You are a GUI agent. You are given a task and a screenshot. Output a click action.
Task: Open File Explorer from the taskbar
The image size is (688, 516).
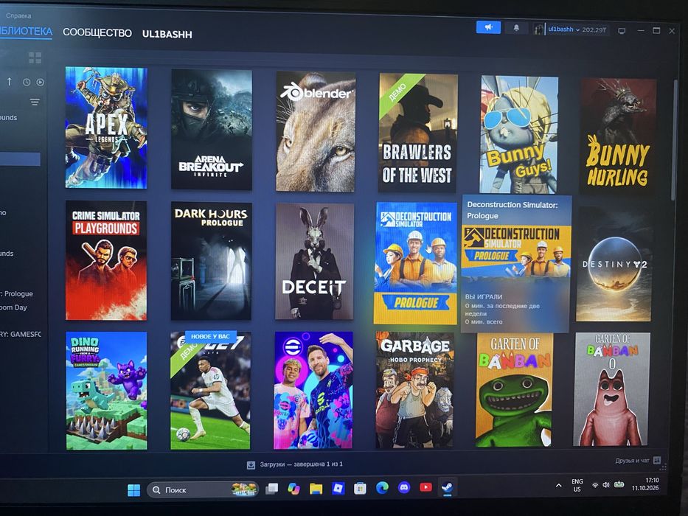(316, 488)
